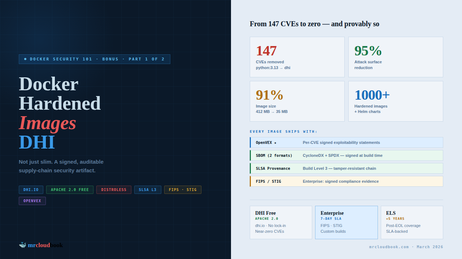Screen dimensions: 462x259
Task: Click the 147 CVEs removed stat card
Action: coord(297,57)
